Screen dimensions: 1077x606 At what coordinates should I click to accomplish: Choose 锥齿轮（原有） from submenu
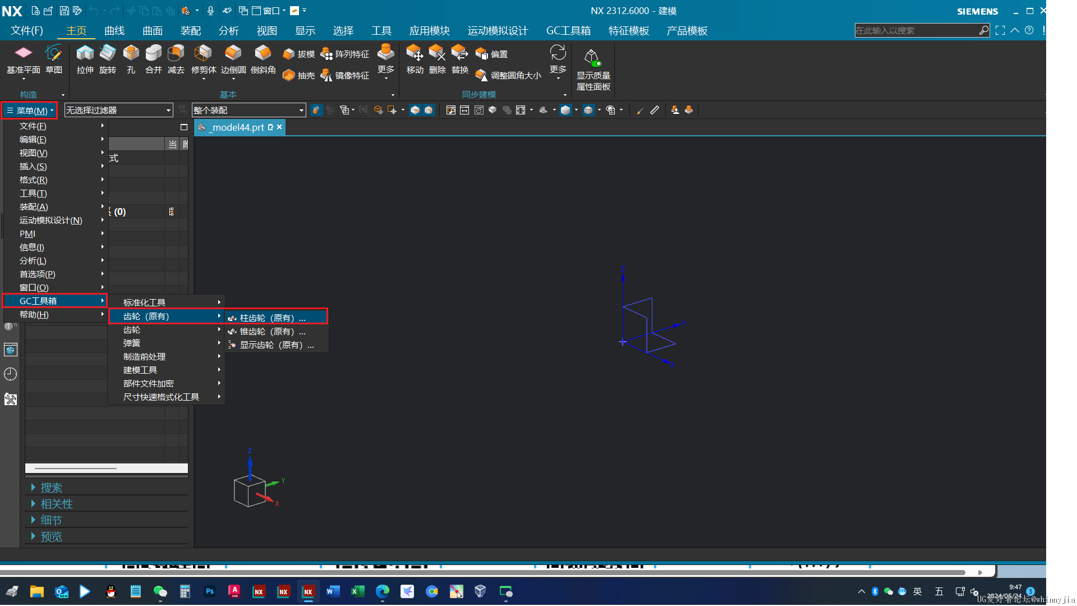pos(276,332)
